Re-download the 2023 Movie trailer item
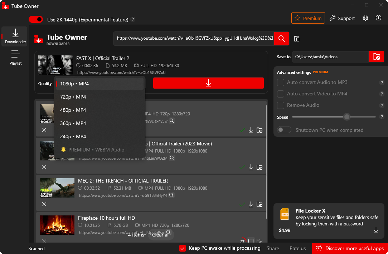 (251, 167)
